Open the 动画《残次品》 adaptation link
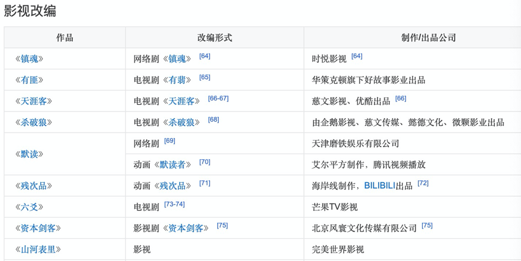The width and height of the screenshot is (521, 261). 172,186
